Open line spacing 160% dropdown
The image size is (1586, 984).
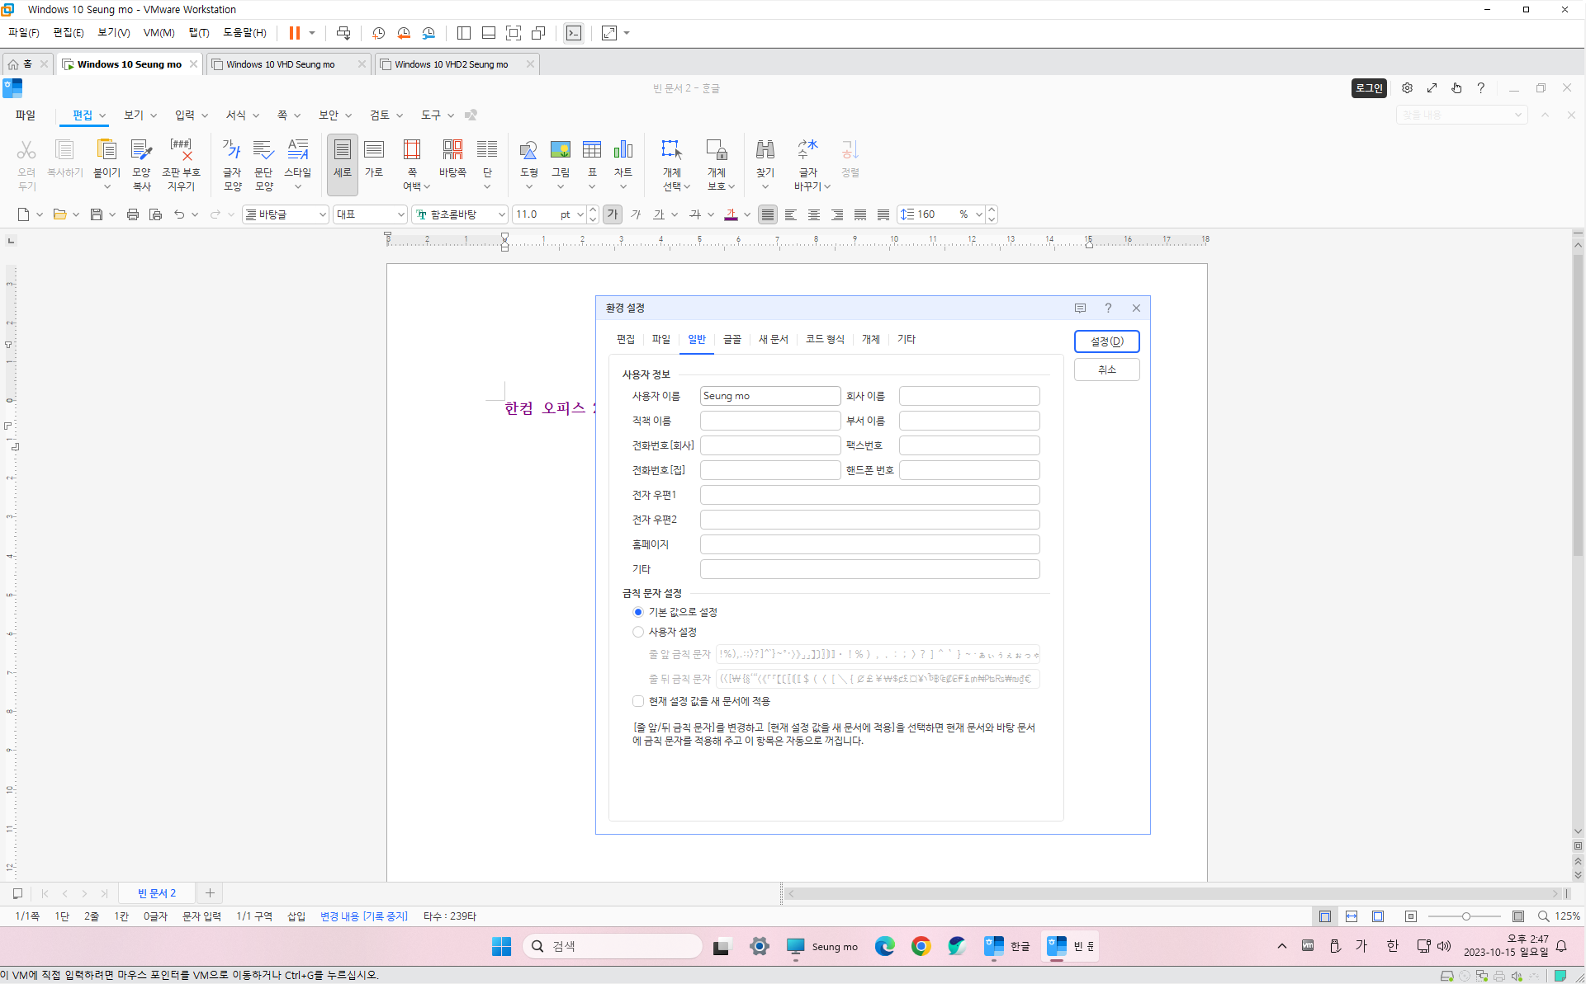coord(978,214)
